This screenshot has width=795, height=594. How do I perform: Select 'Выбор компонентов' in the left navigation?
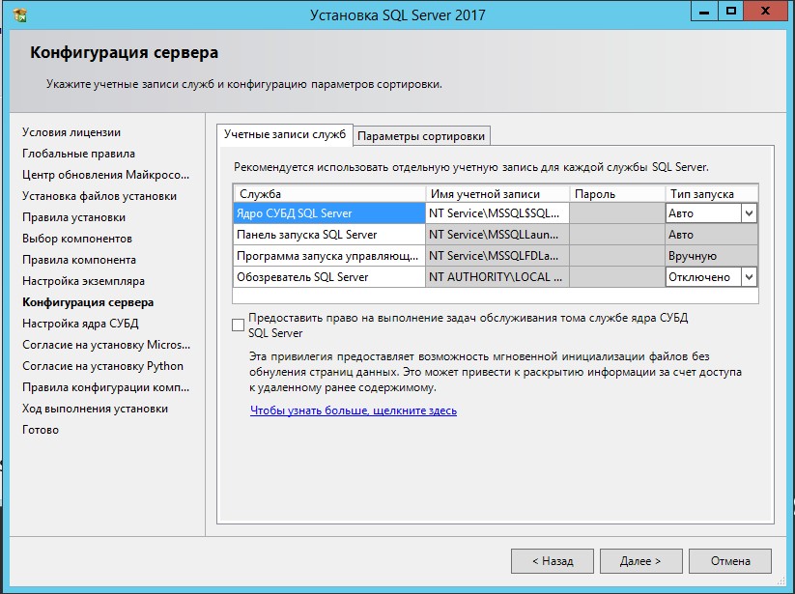point(79,238)
